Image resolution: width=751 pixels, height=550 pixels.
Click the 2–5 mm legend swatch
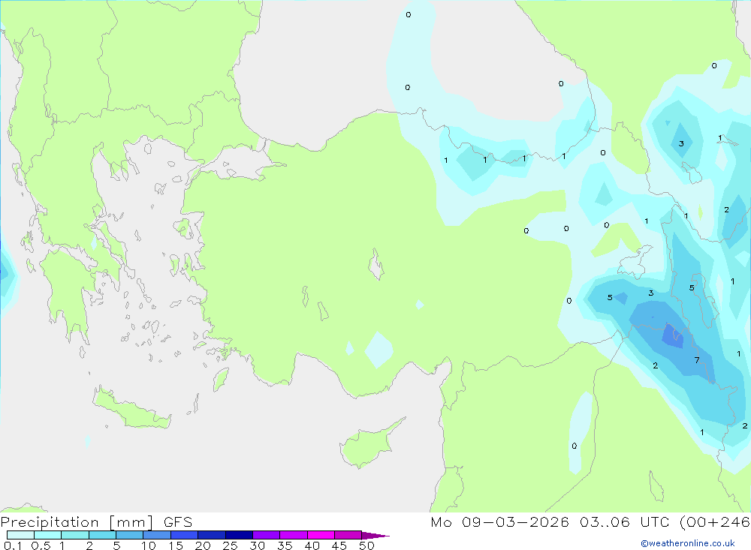point(102,535)
